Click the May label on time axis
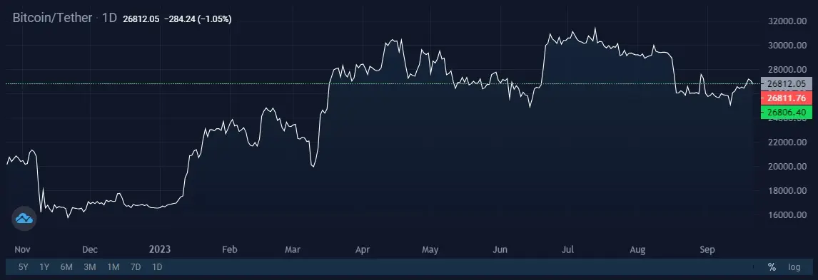The height and width of the screenshot is (280, 818). point(430,249)
